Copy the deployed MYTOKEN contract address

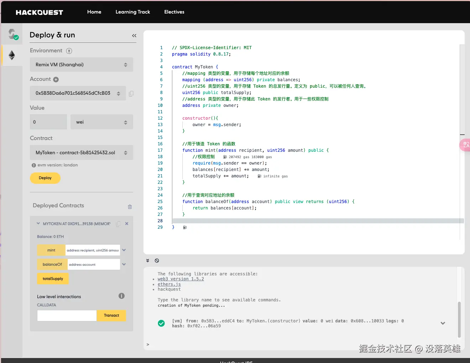point(118,224)
